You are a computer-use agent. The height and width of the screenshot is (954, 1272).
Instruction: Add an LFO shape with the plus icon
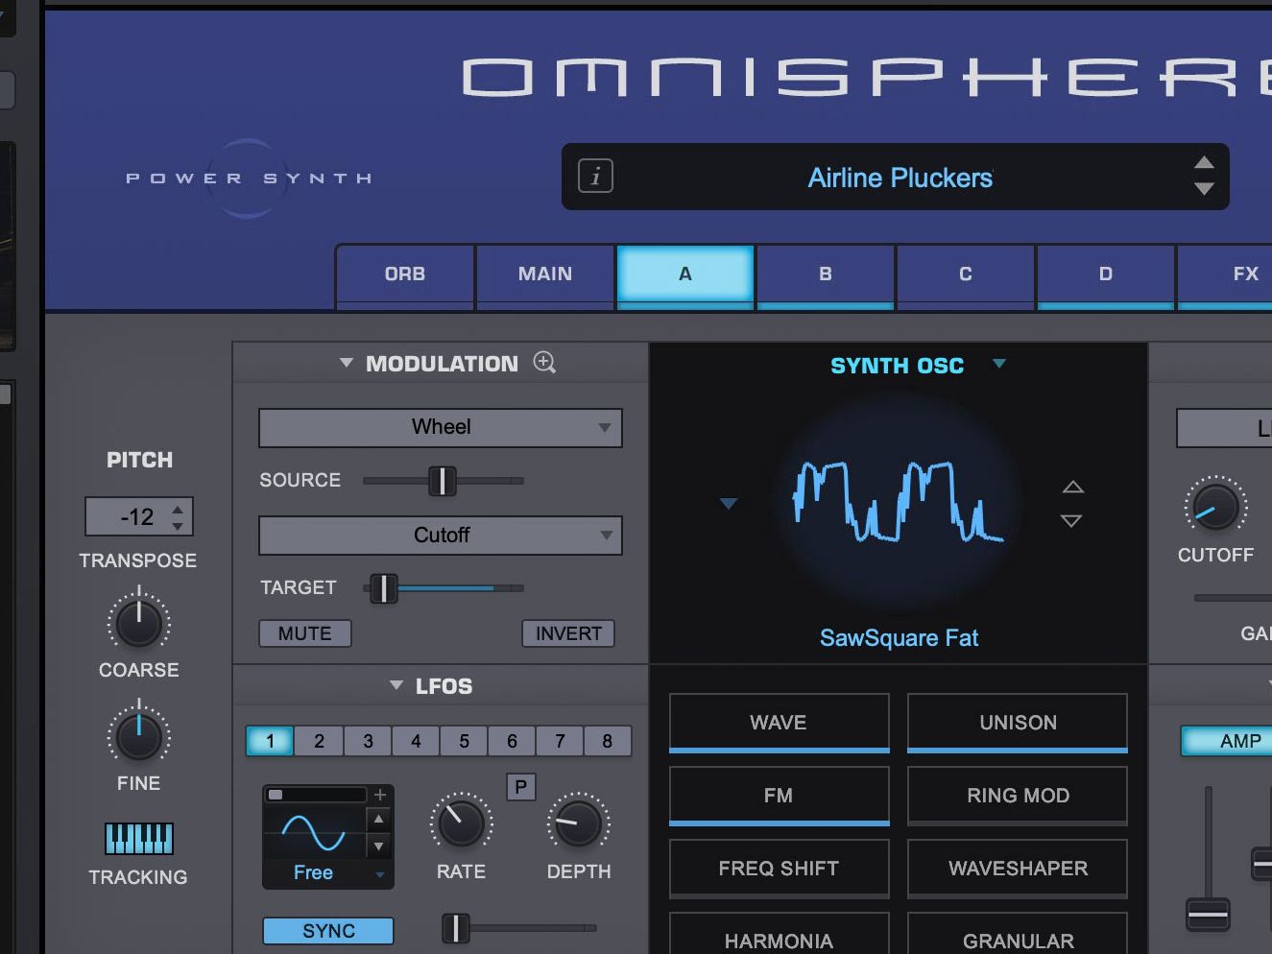(x=380, y=795)
